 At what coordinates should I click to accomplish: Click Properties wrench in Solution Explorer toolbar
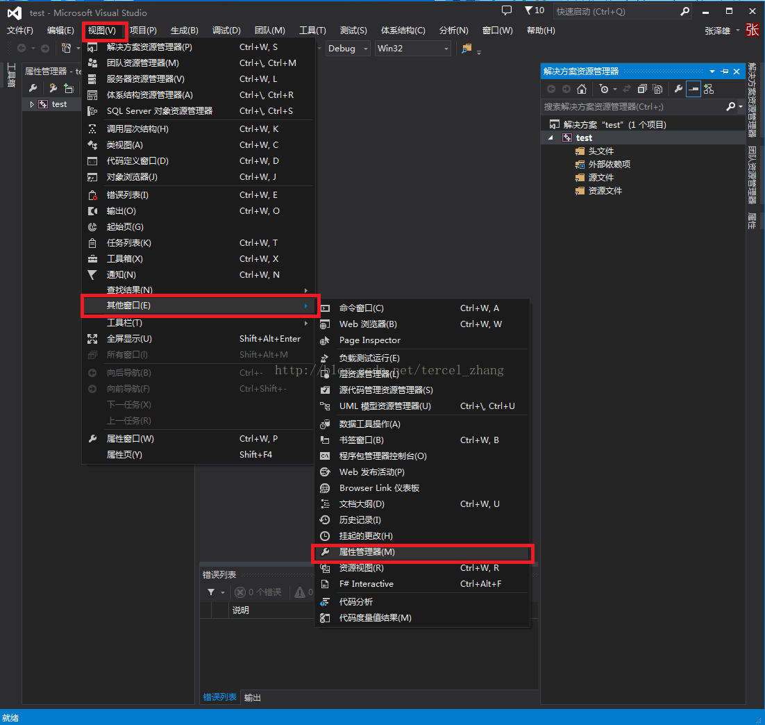click(x=678, y=89)
